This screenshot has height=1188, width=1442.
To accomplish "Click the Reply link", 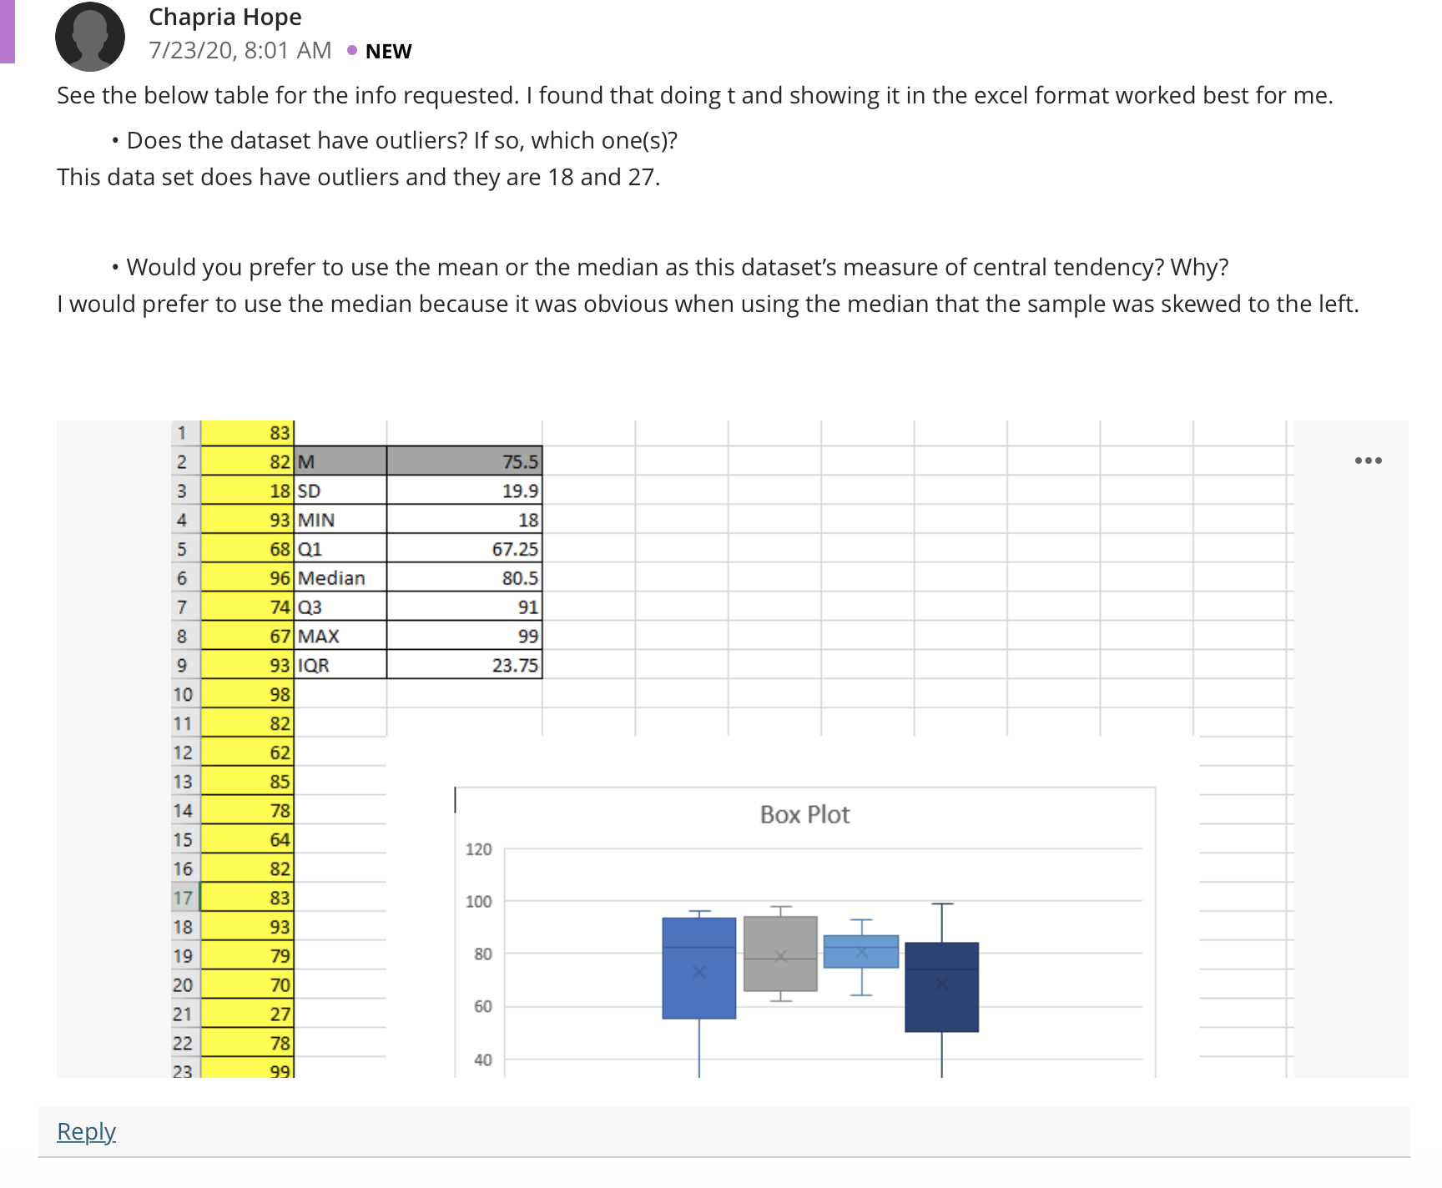I will point(86,1131).
